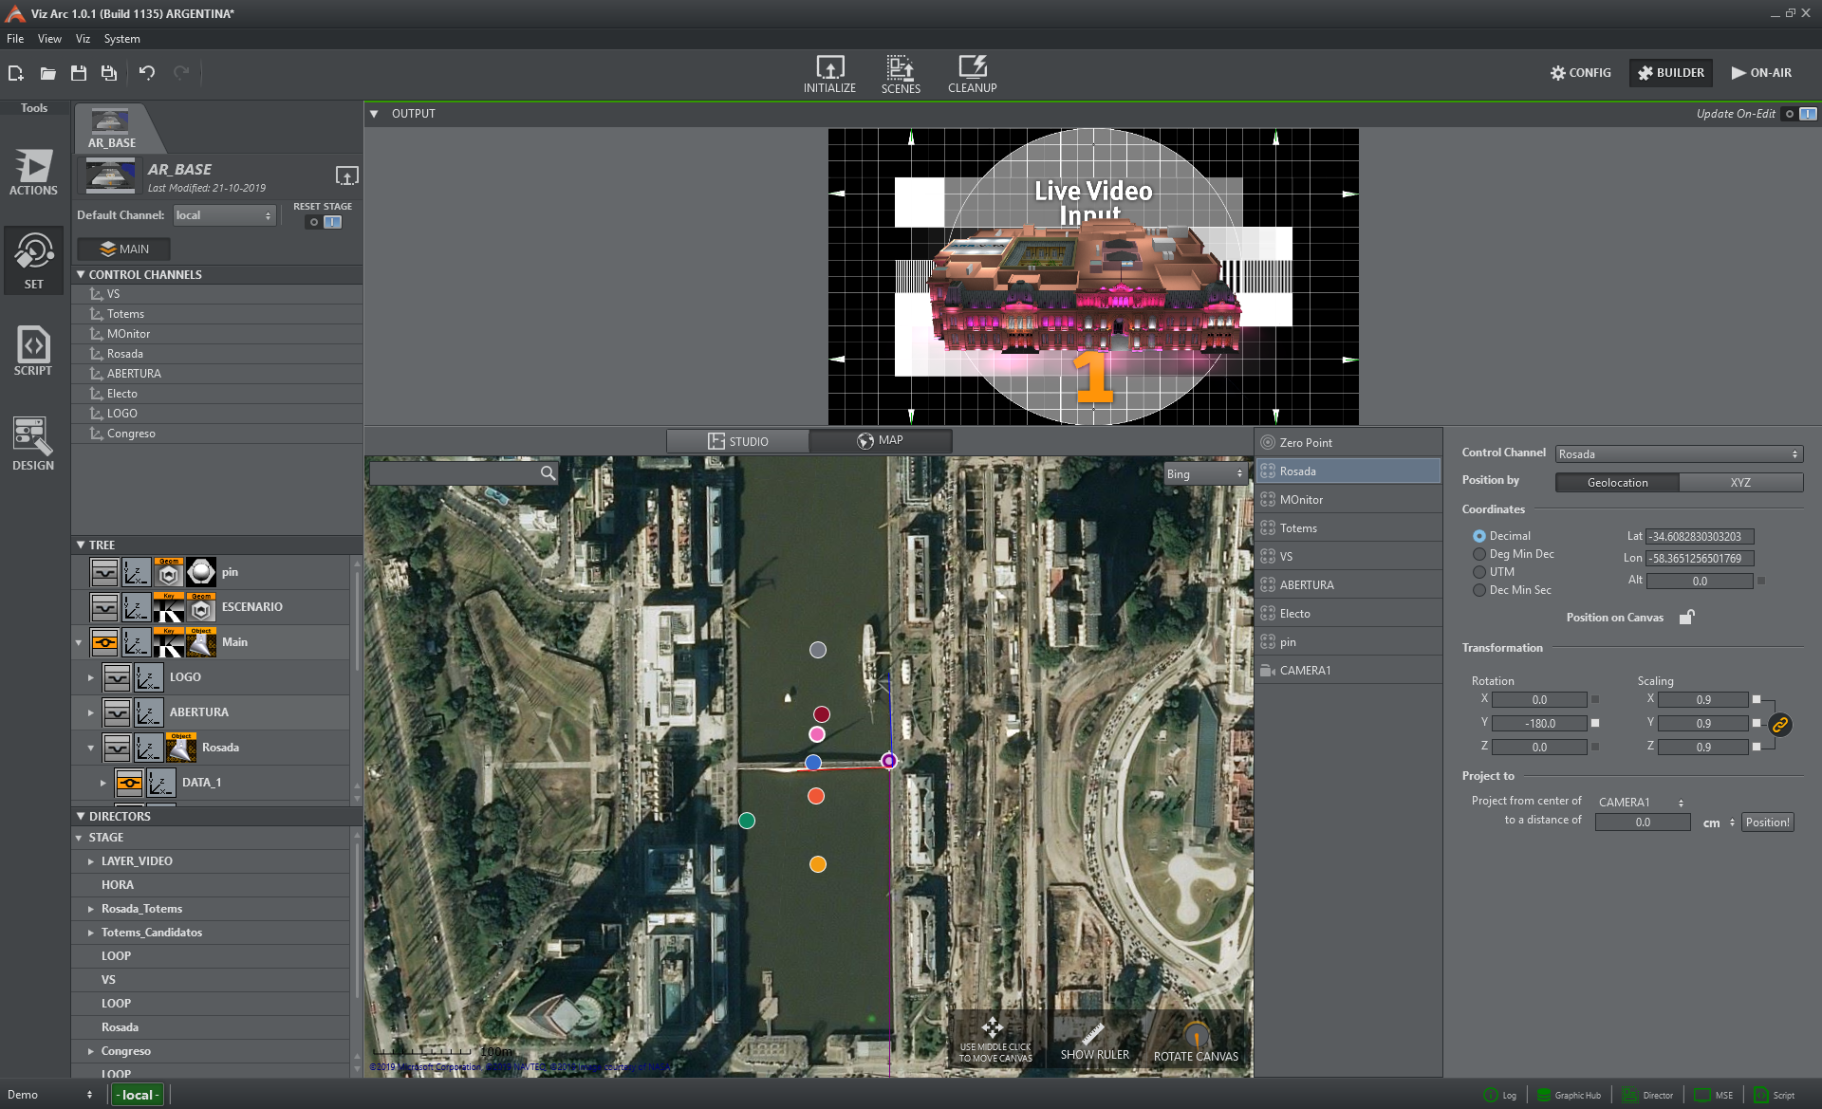Open the Viz menu
Screen dimensions: 1822x1109
[x=83, y=39]
